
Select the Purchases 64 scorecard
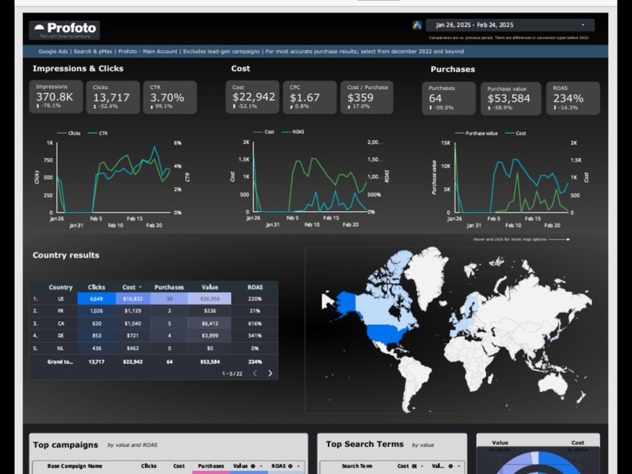point(449,99)
